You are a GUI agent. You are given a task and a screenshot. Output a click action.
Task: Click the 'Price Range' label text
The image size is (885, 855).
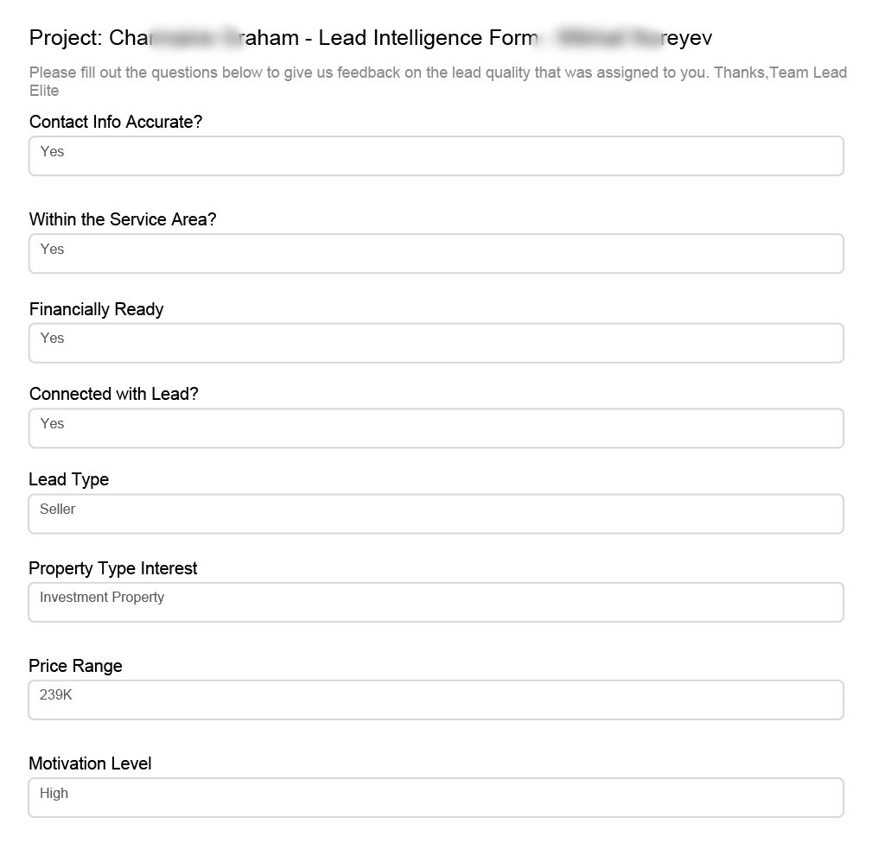pyautogui.click(x=76, y=667)
